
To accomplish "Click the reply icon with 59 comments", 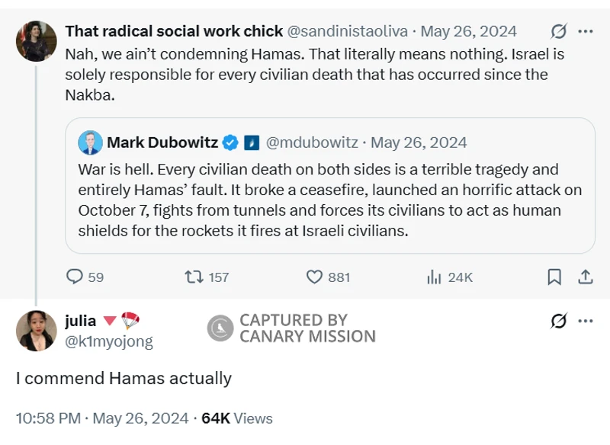I will tap(75, 277).
